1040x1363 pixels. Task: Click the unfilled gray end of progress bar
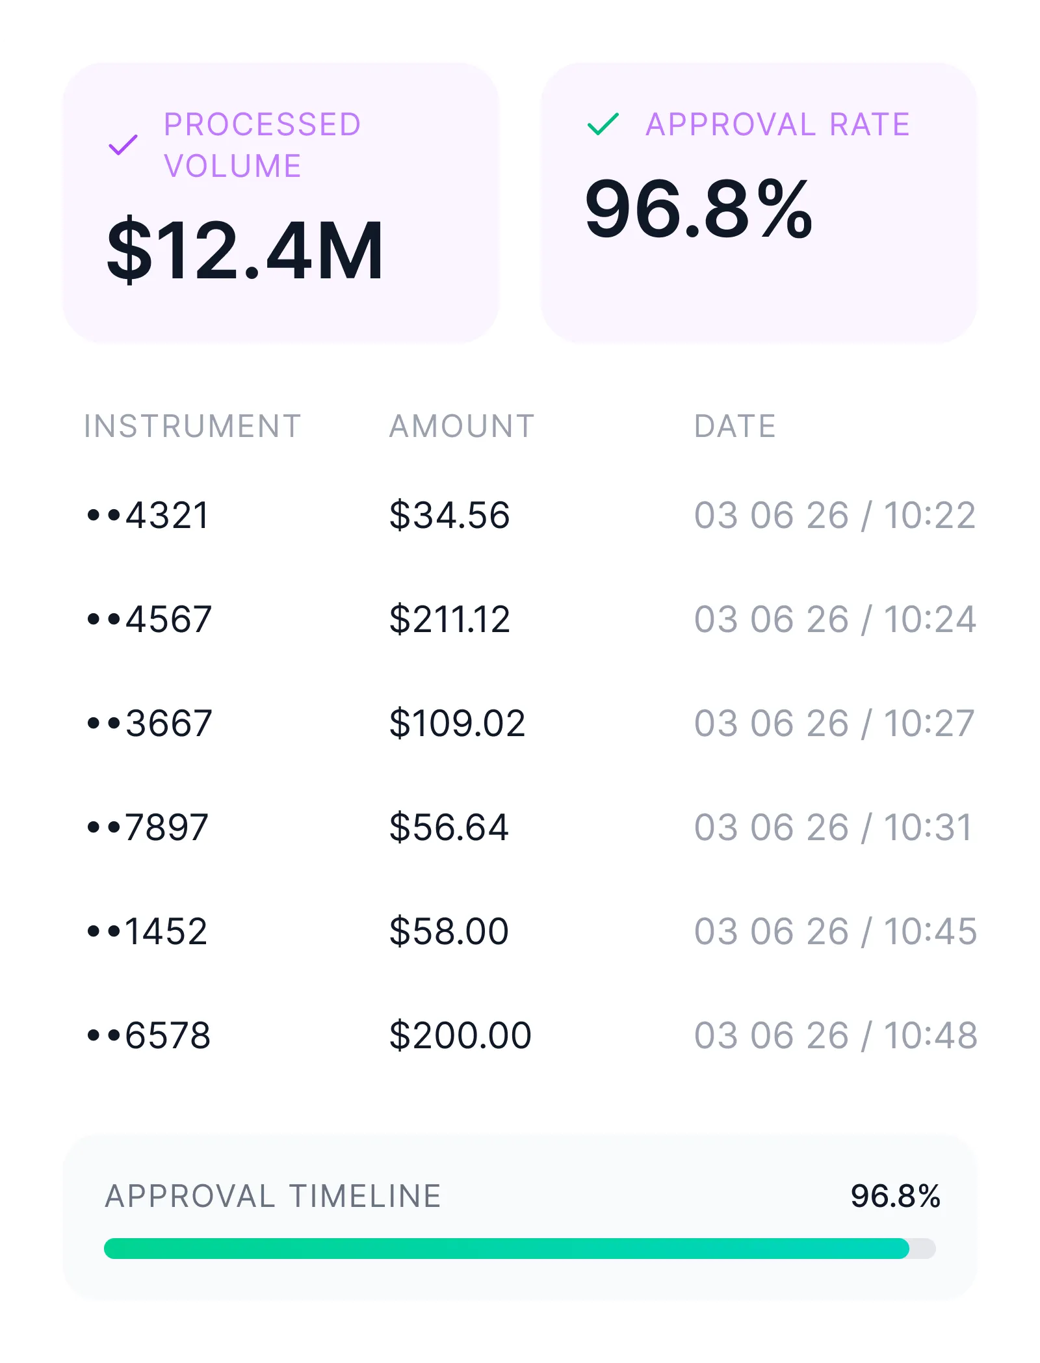pos(923,1249)
